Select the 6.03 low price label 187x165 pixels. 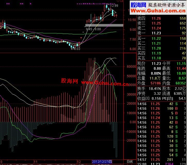click(x=77, y=49)
